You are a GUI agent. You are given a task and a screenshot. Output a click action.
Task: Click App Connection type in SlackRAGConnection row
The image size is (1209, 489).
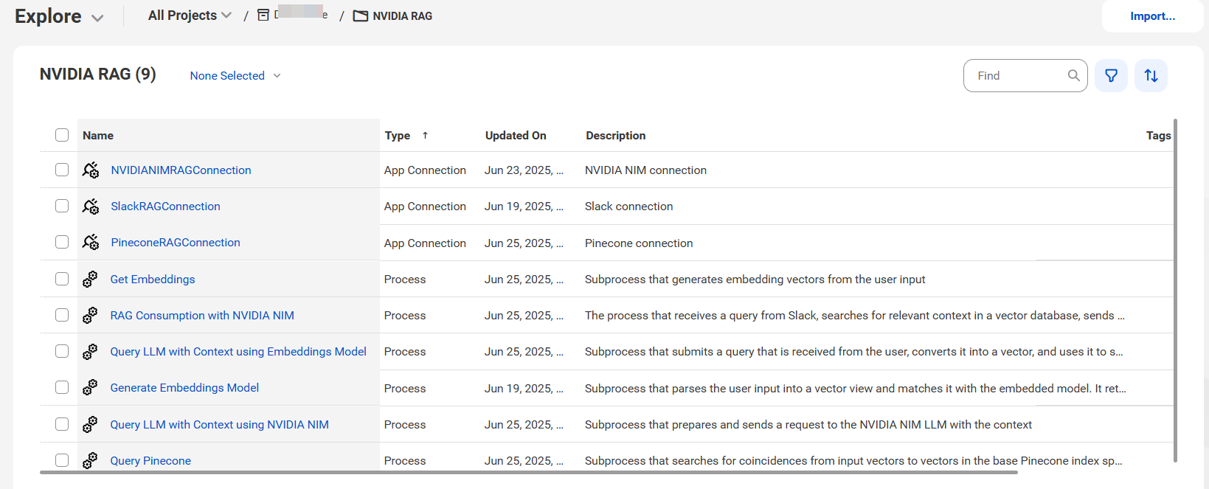point(425,207)
